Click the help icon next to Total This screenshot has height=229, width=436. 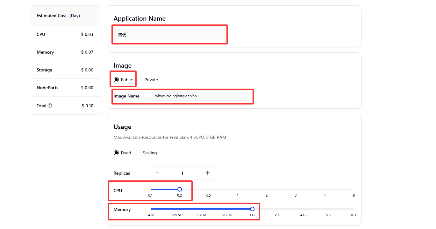[x=50, y=106]
